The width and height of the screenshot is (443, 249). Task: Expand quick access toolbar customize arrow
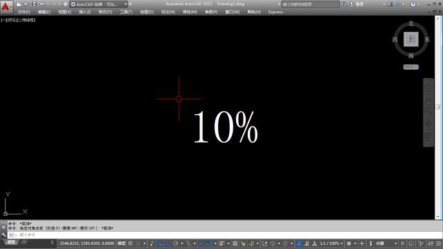(x=130, y=4)
